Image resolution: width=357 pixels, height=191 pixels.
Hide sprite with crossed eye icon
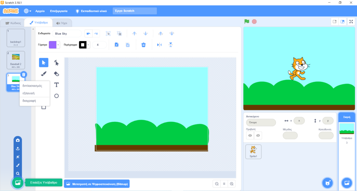tap(258, 135)
